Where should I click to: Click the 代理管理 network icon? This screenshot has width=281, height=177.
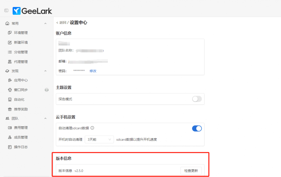pyautogui.click(x=10, y=62)
